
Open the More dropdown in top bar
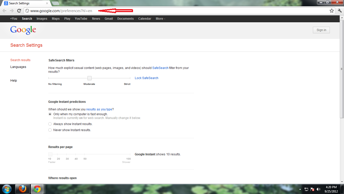click(x=160, y=19)
